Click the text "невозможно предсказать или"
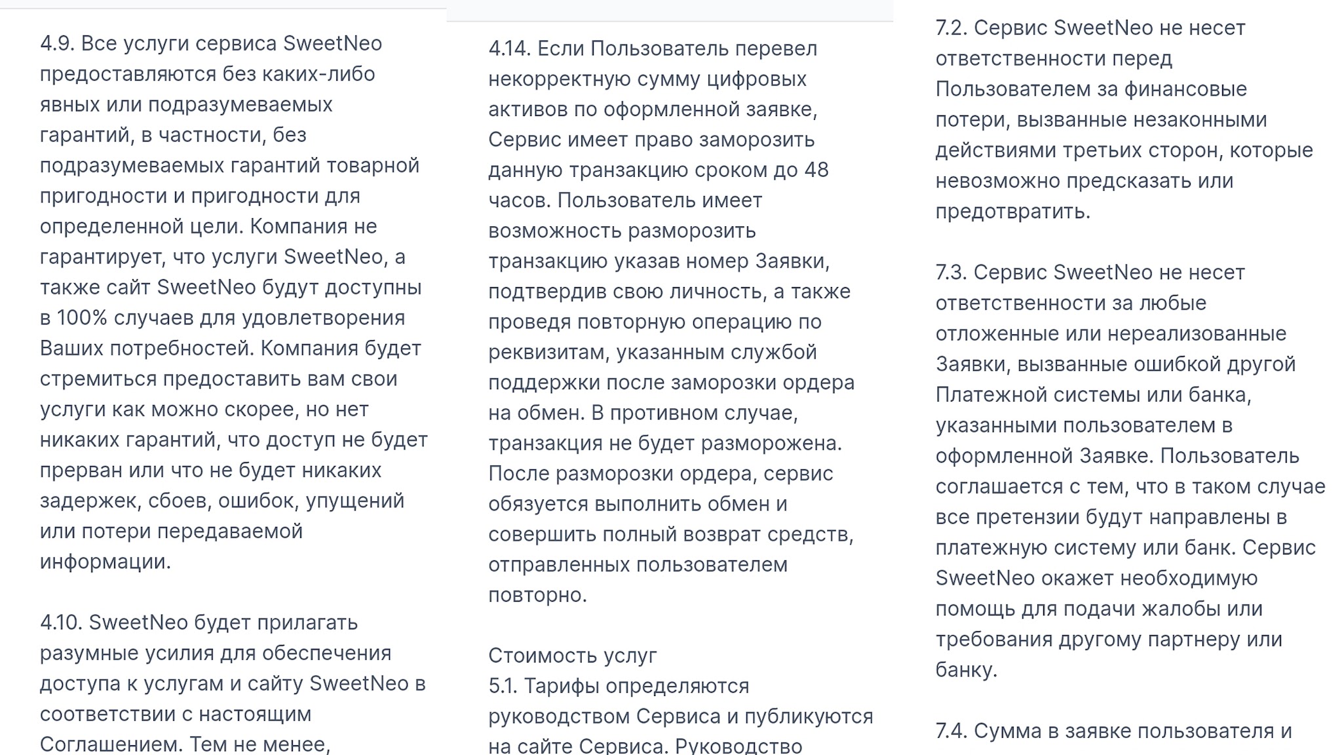Screen dimensions: 1342x755 (x=1084, y=181)
